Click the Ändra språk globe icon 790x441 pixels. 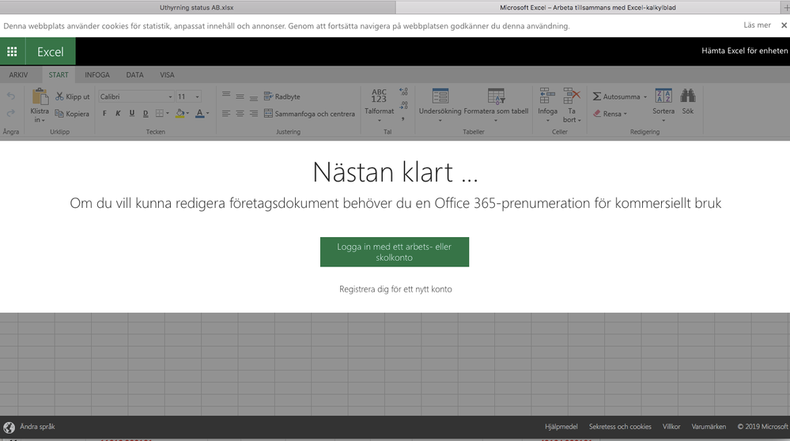pyautogui.click(x=9, y=428)
